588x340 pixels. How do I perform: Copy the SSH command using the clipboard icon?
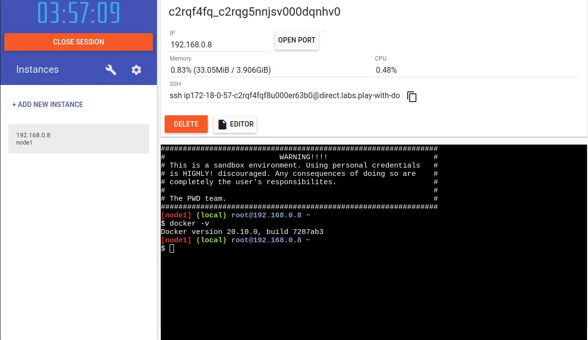click(x=412, y=97)
